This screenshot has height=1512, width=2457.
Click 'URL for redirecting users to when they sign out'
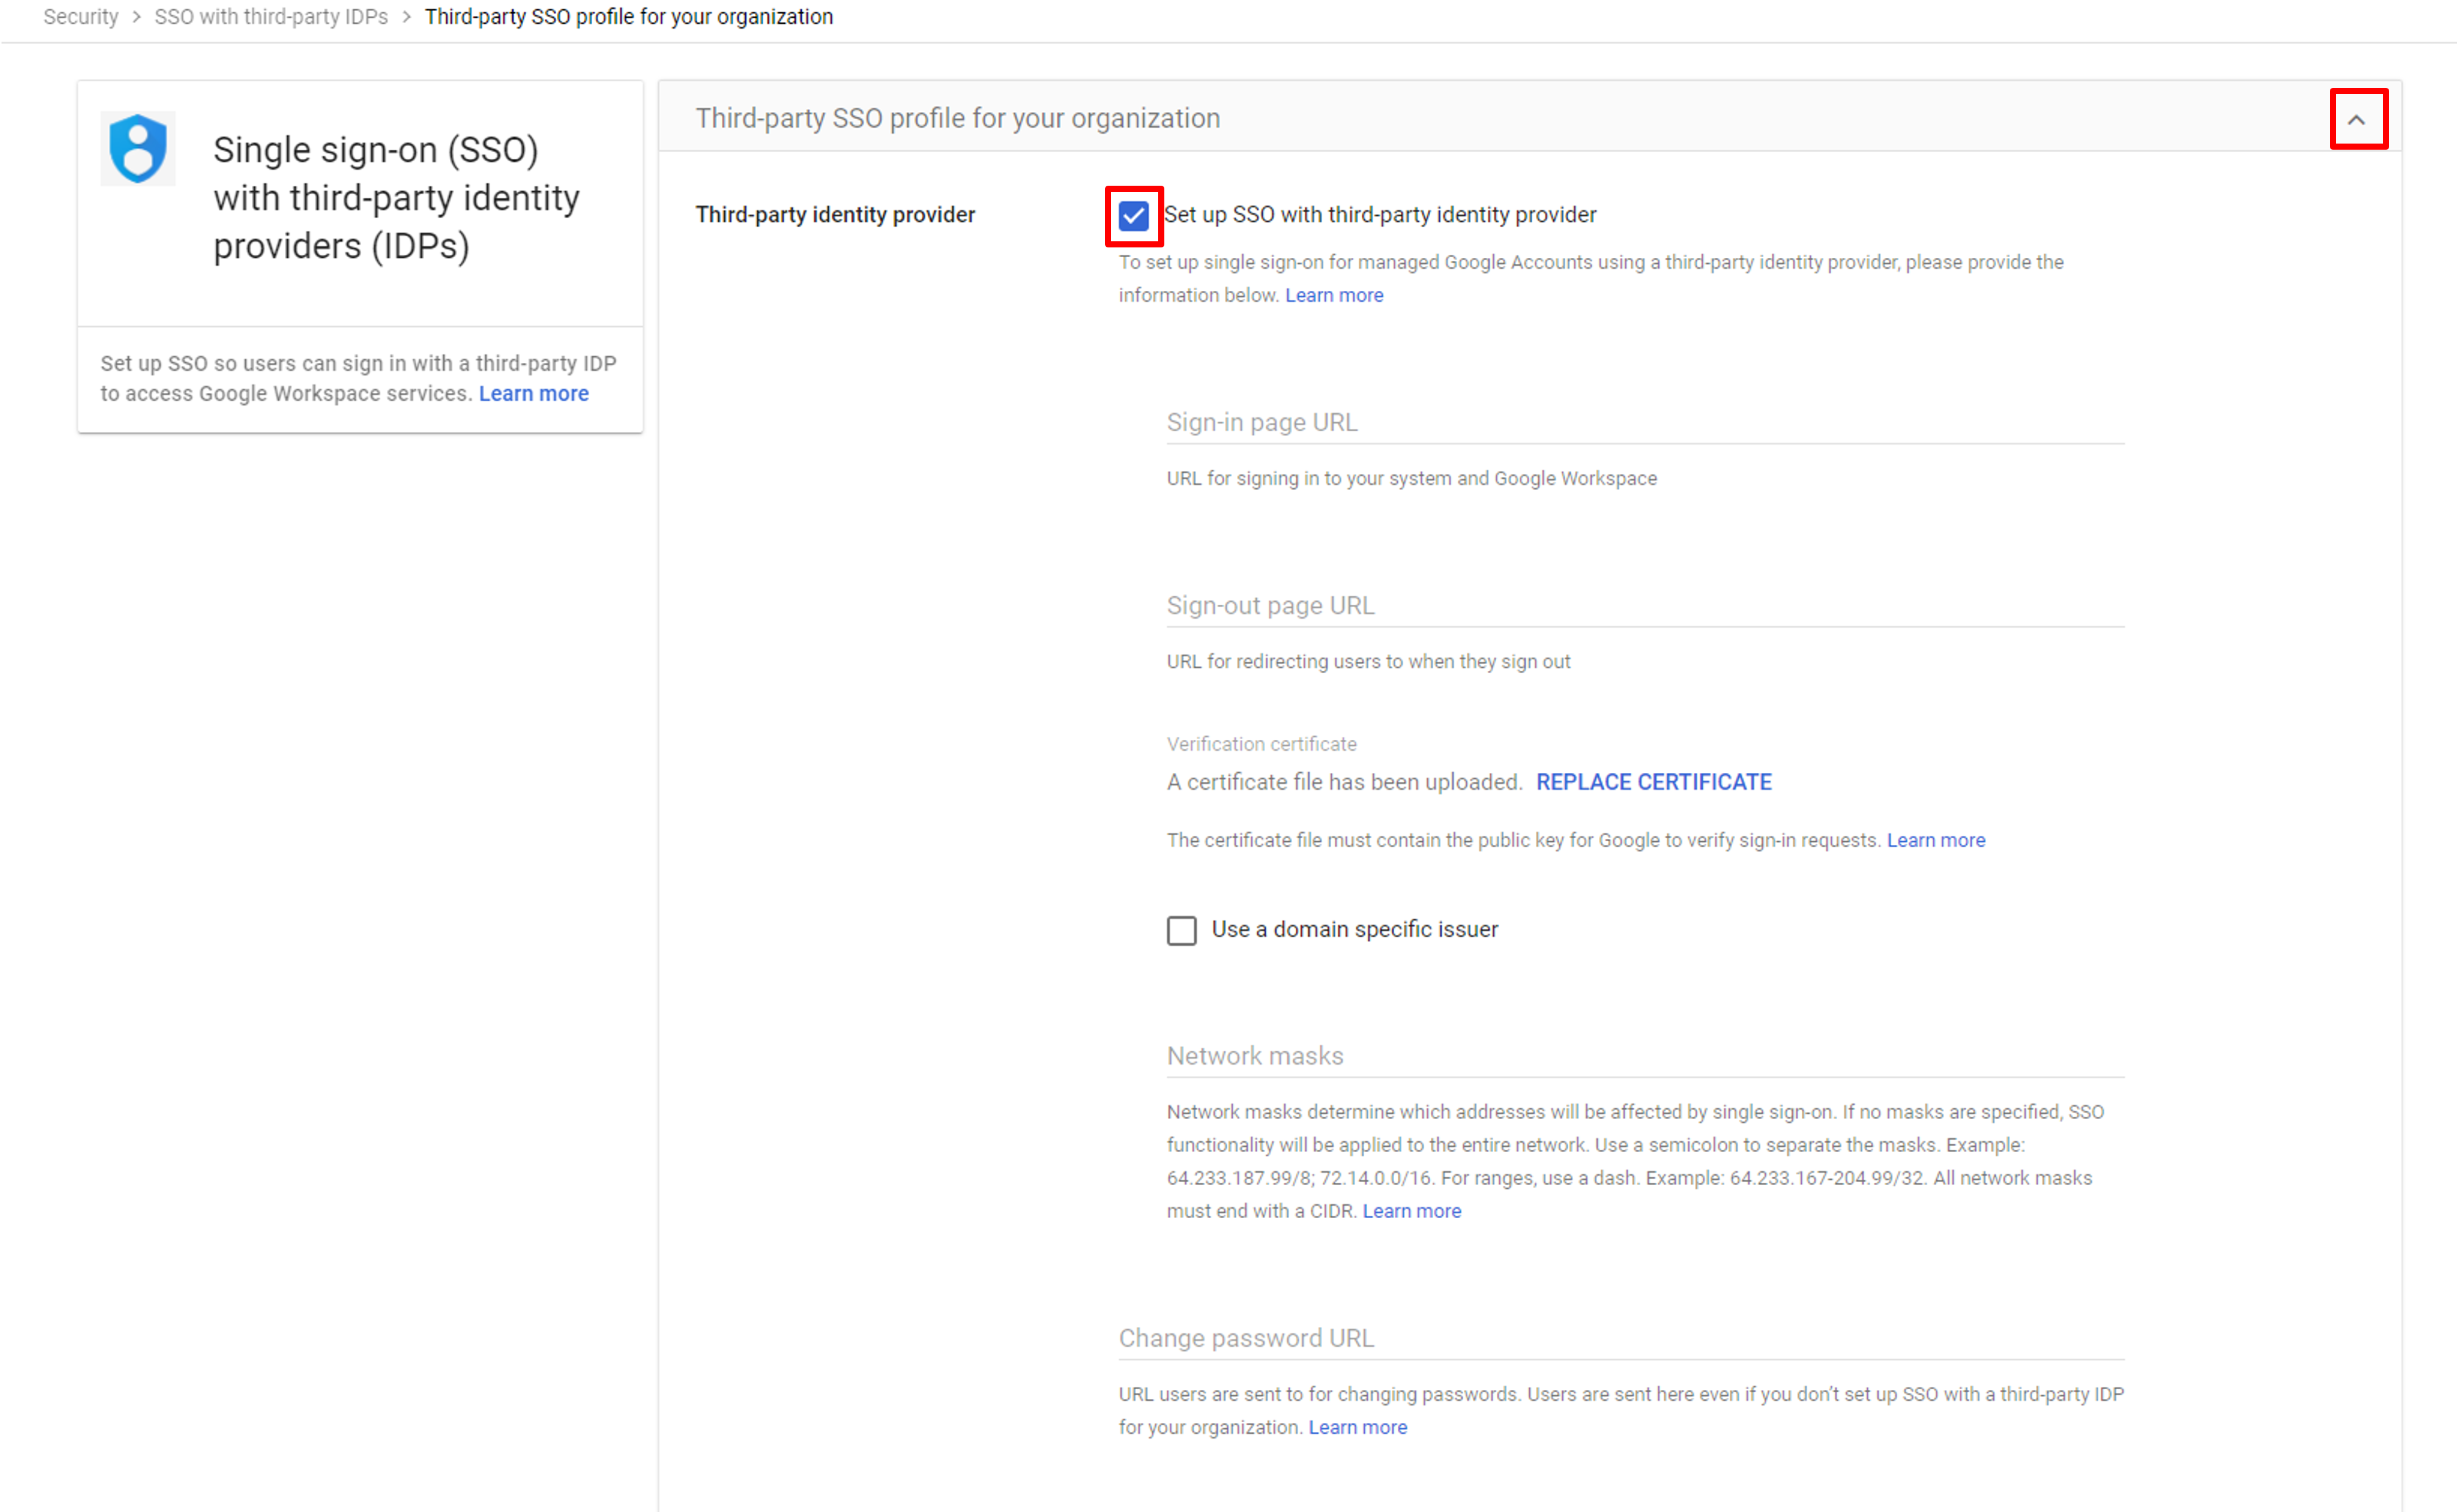click(x=1368, y=661)
